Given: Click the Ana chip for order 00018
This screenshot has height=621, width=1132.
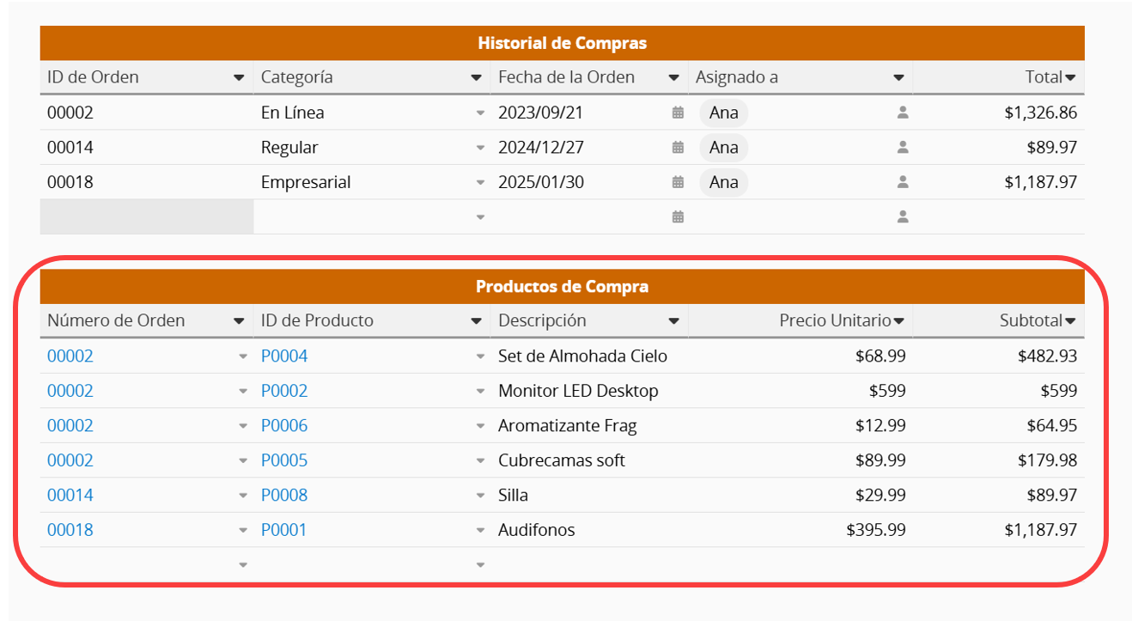Looking at the screenshot, I should (x=723, y=182).
